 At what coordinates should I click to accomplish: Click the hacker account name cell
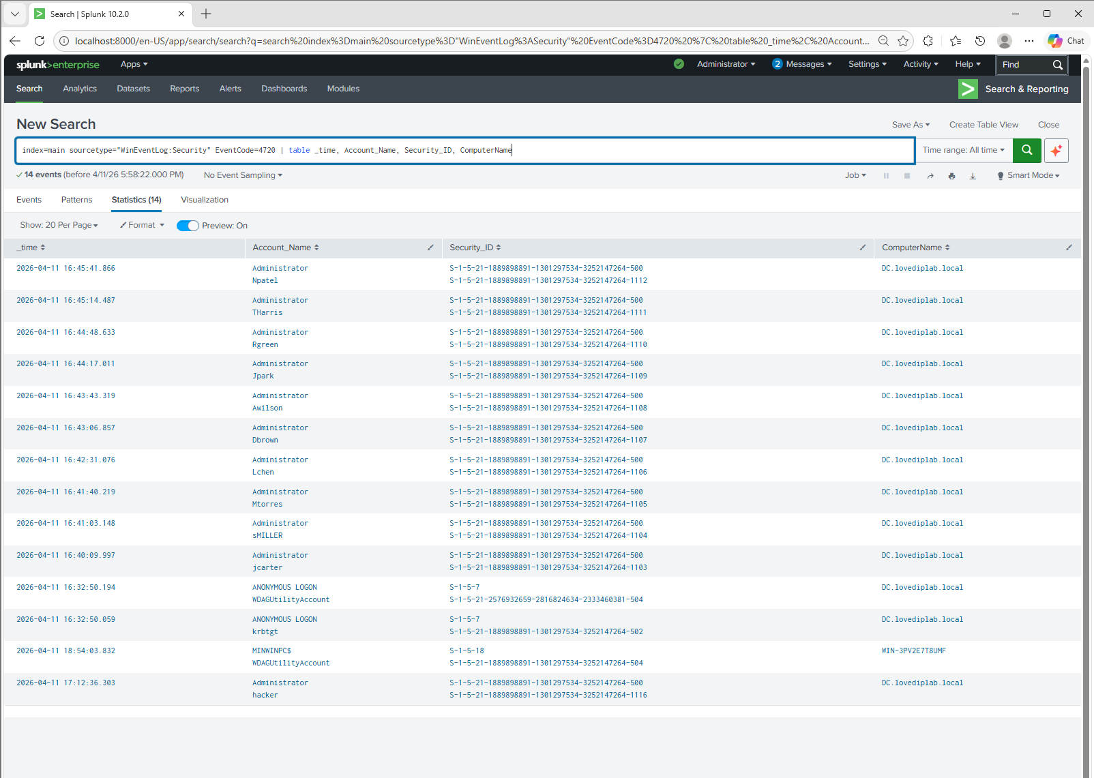tap(265, 695)
